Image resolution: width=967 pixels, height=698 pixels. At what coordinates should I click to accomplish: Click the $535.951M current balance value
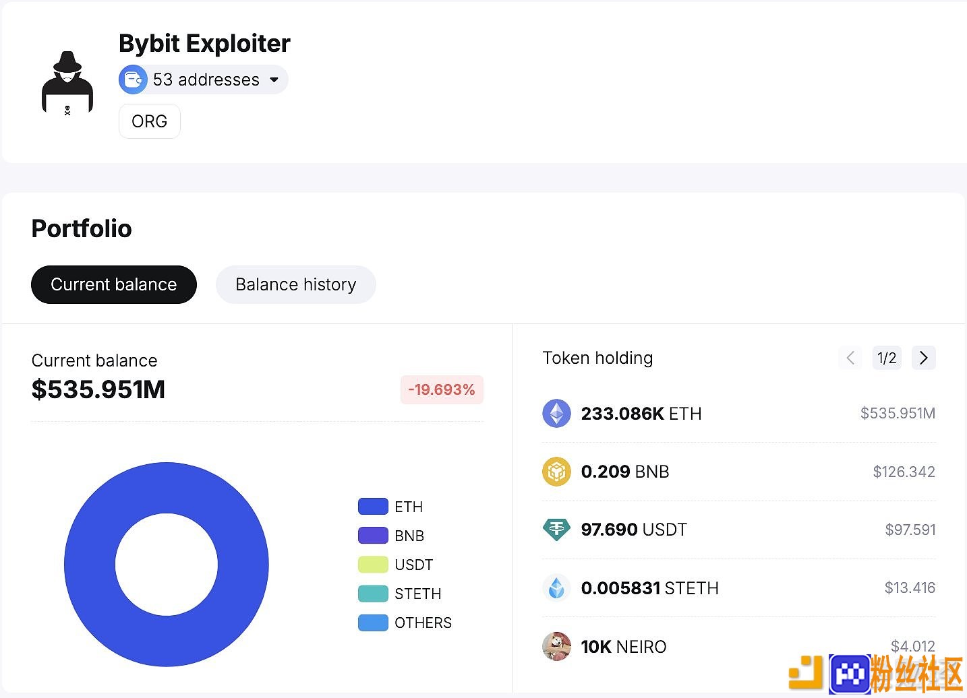[98, 389]
